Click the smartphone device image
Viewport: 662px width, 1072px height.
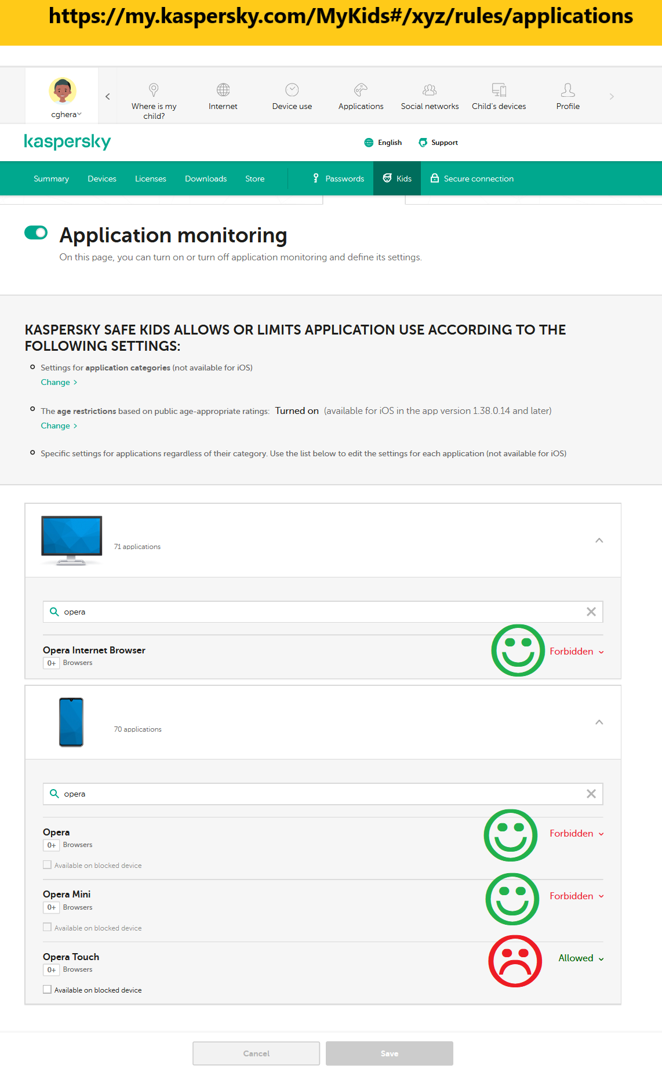71,722
